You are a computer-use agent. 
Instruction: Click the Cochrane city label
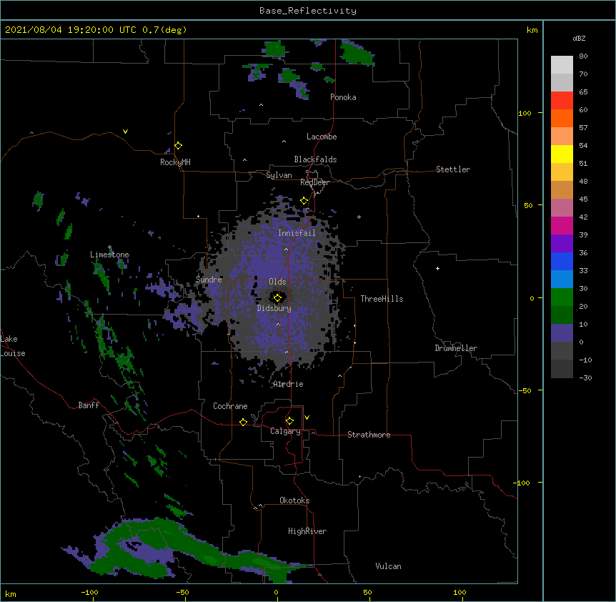point(230,406)
